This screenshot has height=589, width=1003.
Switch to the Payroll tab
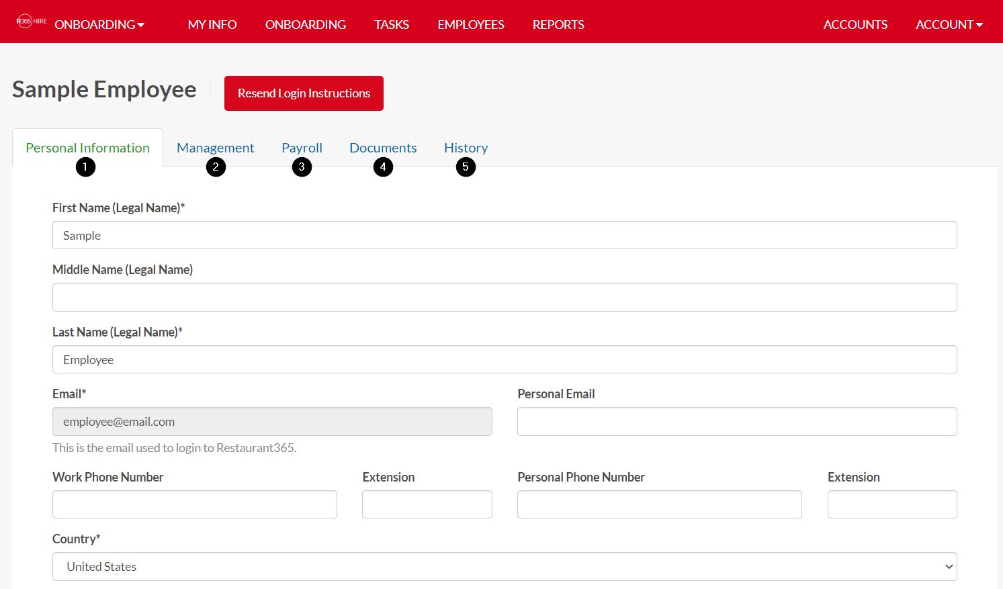point(302,148)
